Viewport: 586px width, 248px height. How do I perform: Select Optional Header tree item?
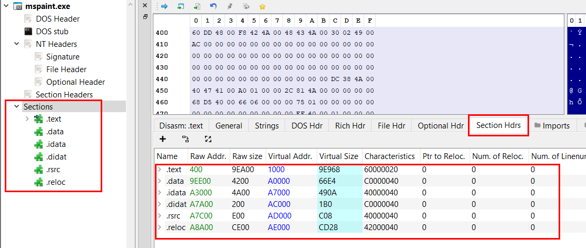75,82
